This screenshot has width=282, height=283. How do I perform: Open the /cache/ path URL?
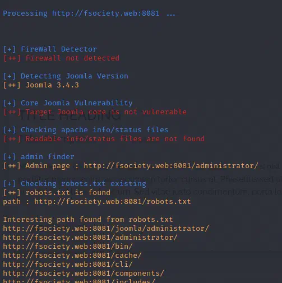pyautogui.click(x=72, y=256)
